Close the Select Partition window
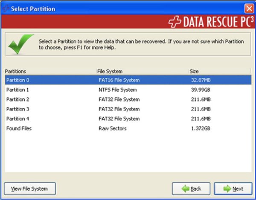This screenshot has width=256, height=200. pyautogui.click(x=249, y=9)
